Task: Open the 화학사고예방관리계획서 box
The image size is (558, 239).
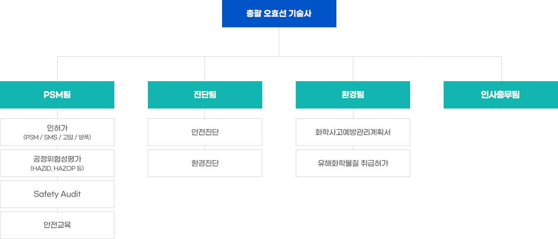Action: 353,132
